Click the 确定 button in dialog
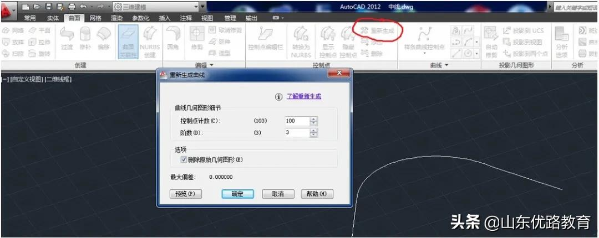 coord(237,194)
